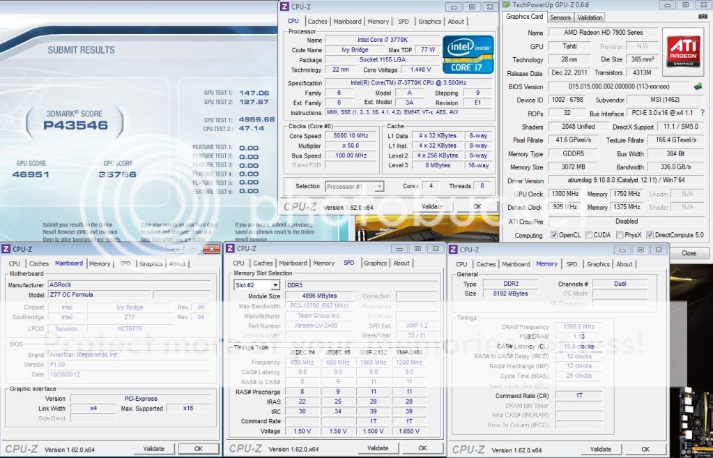Click the BIOS save chip icon in GPU-Z

[698, 86]
